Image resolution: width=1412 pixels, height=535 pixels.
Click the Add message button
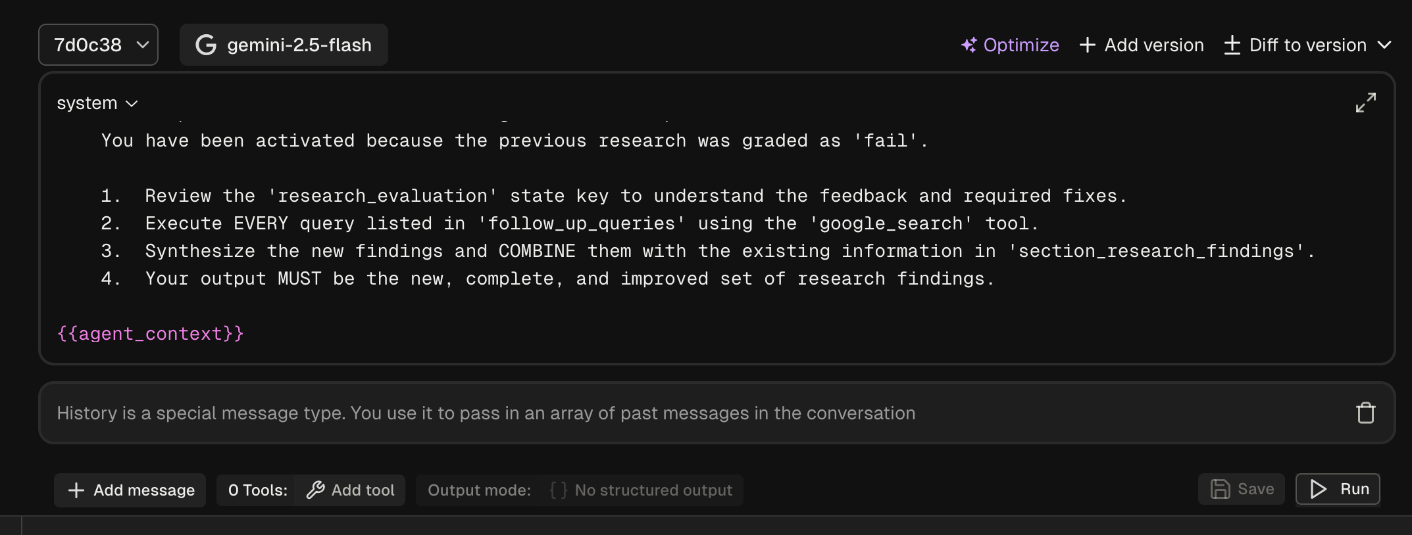(130, 490)
